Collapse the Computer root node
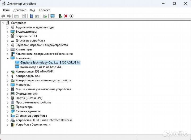Screen dimensions: 191x140 pyautogui.click(x=3, y=23)
